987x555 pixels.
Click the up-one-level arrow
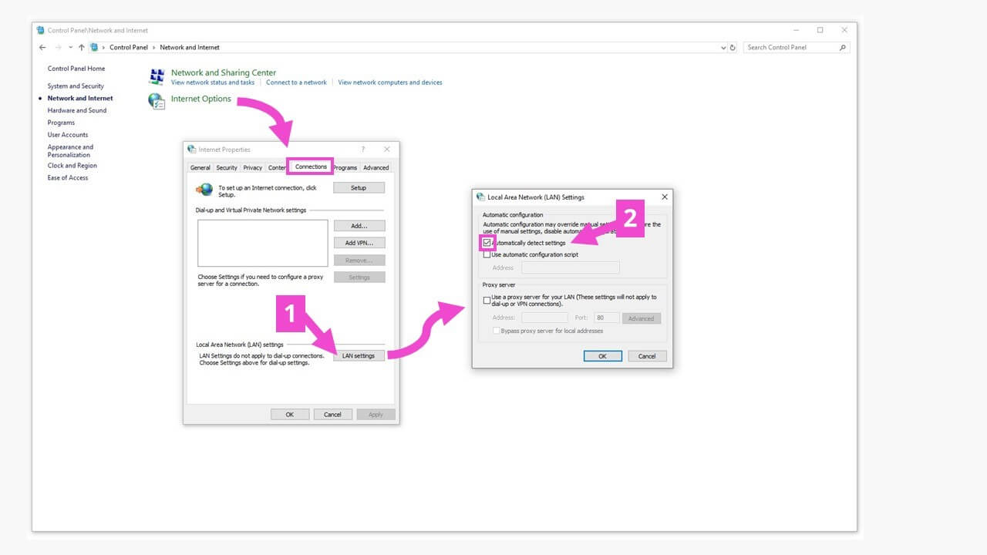pyautogui.click(x=82, y=47)
